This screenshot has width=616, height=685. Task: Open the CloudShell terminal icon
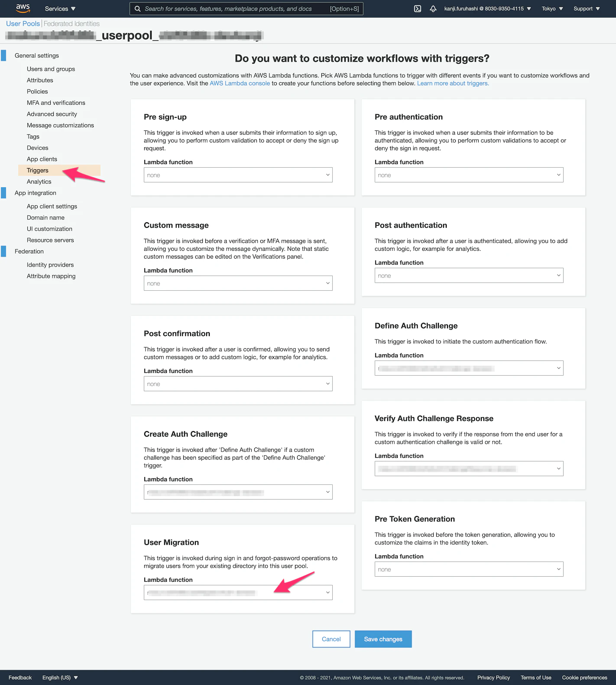pos(418,9)
